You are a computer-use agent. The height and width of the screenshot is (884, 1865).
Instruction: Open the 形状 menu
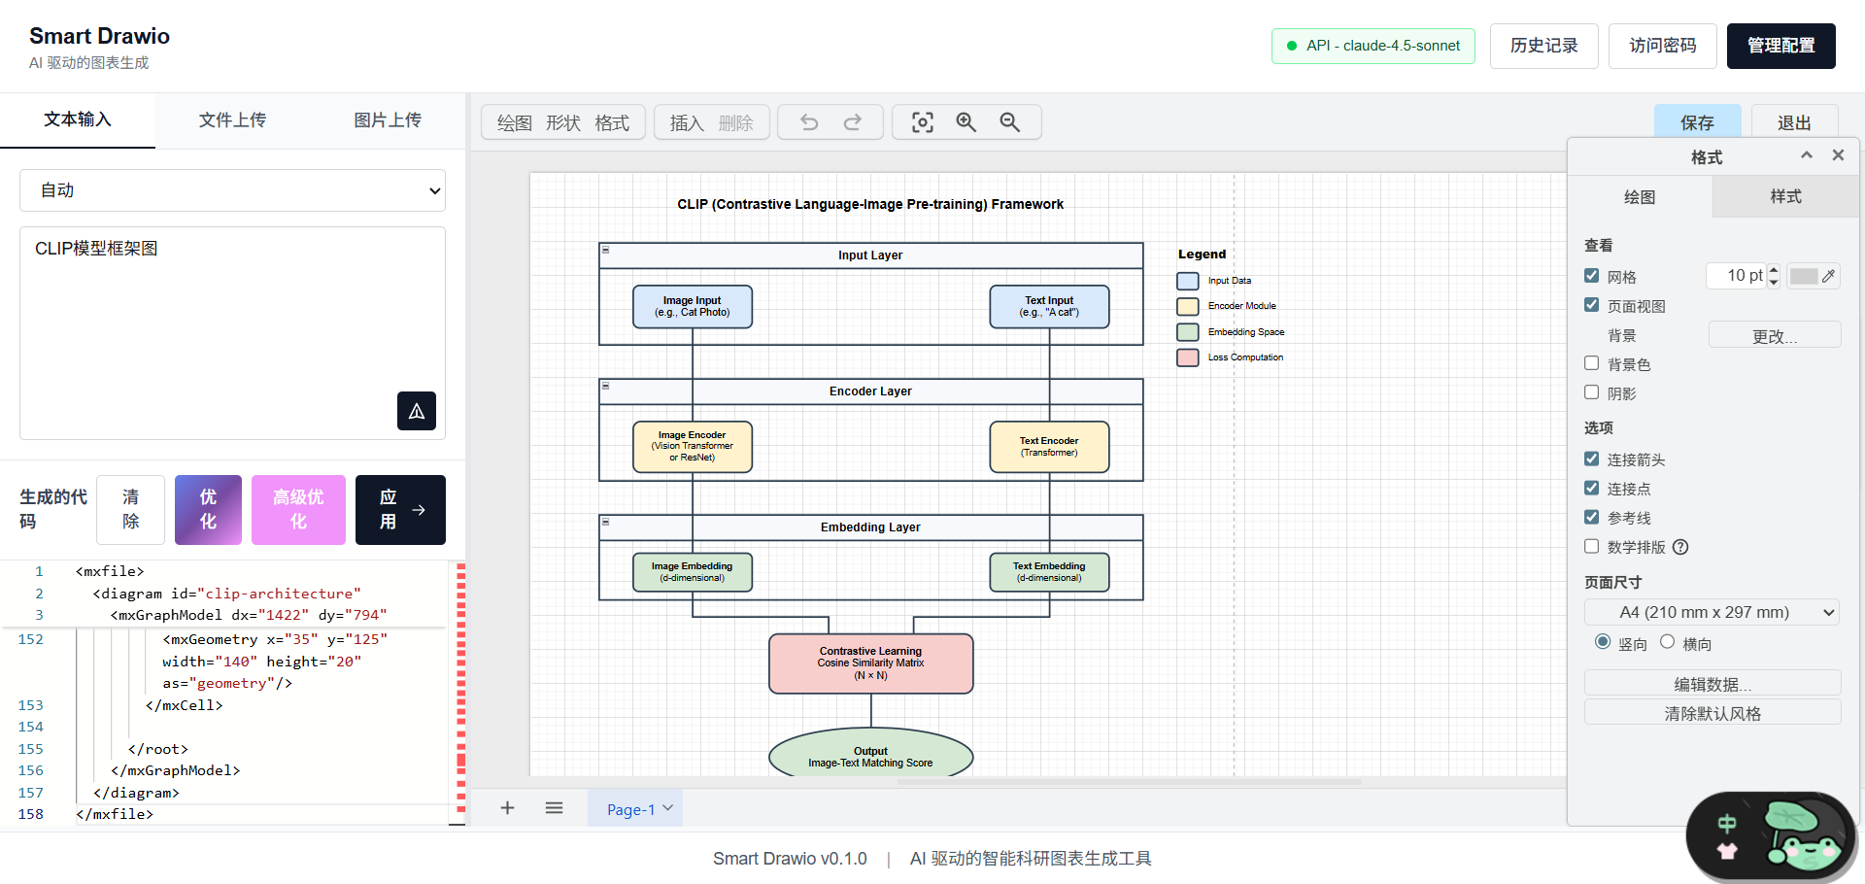click(x=563, y=123)
